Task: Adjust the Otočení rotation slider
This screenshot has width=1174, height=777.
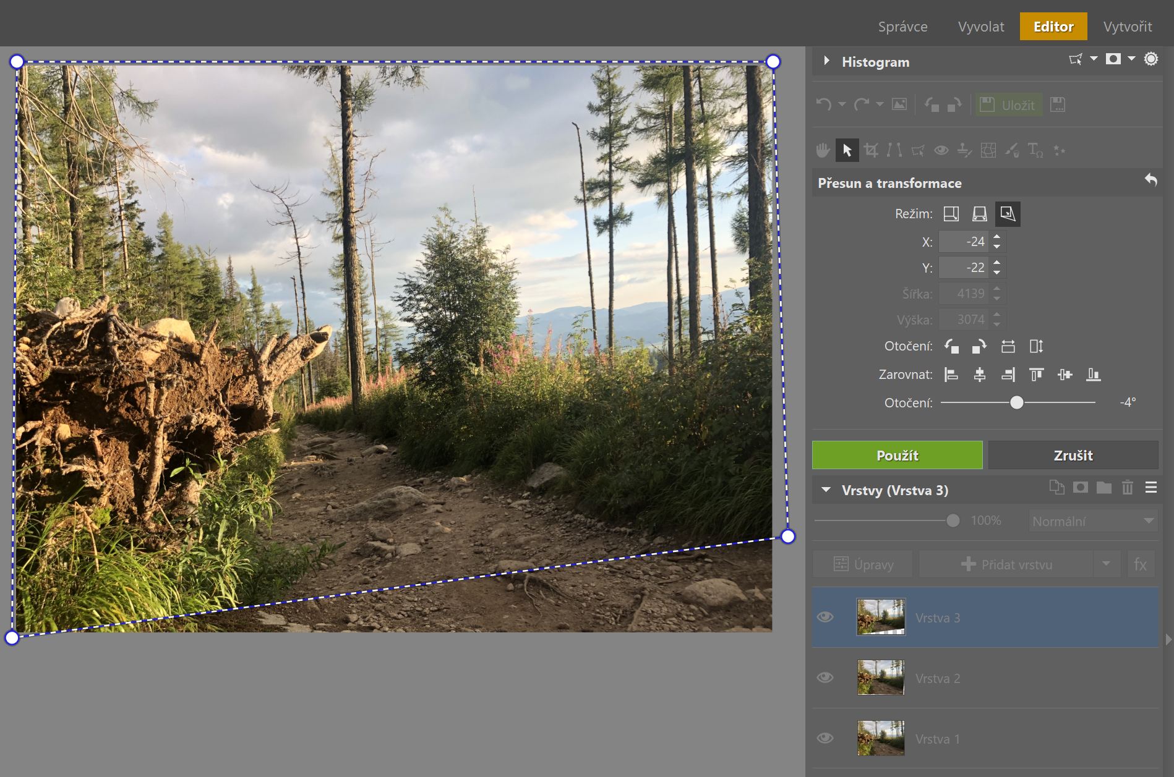Action: [1018, 402]
